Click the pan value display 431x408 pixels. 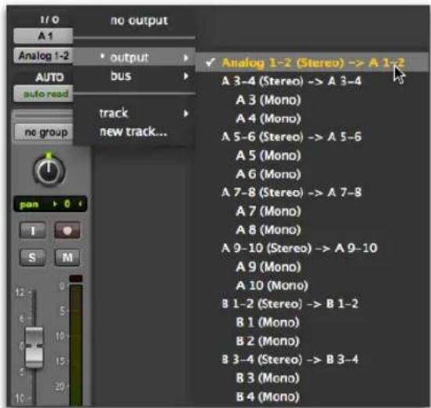[50, 204]
